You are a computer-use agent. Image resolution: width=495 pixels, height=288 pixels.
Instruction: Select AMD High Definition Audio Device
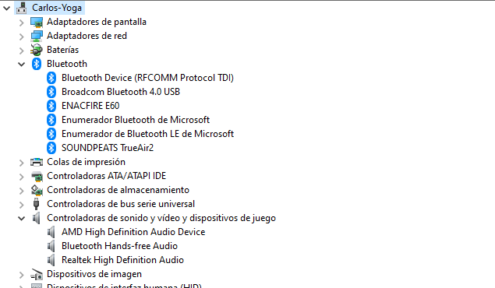pyautogui.click(x=133, y=232)
